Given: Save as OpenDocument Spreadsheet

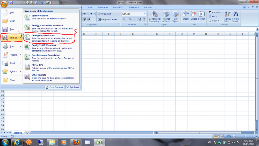Looking at the screenshot, I should pos(51,58).
